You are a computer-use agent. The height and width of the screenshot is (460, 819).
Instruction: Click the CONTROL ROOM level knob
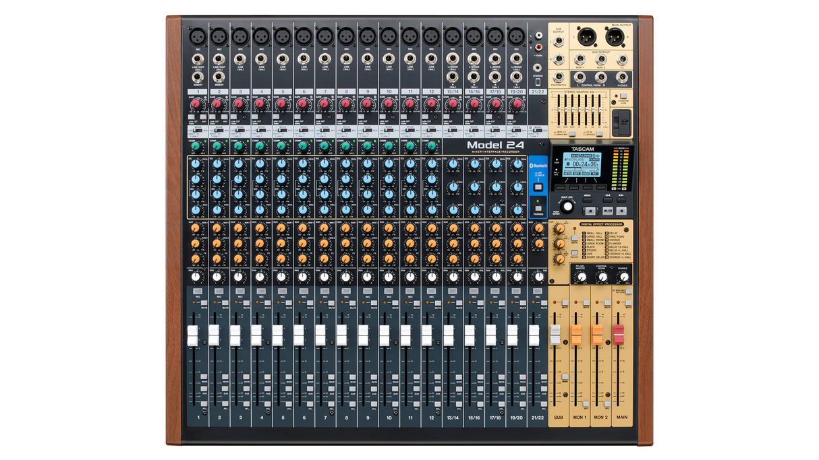click(602, 277)
